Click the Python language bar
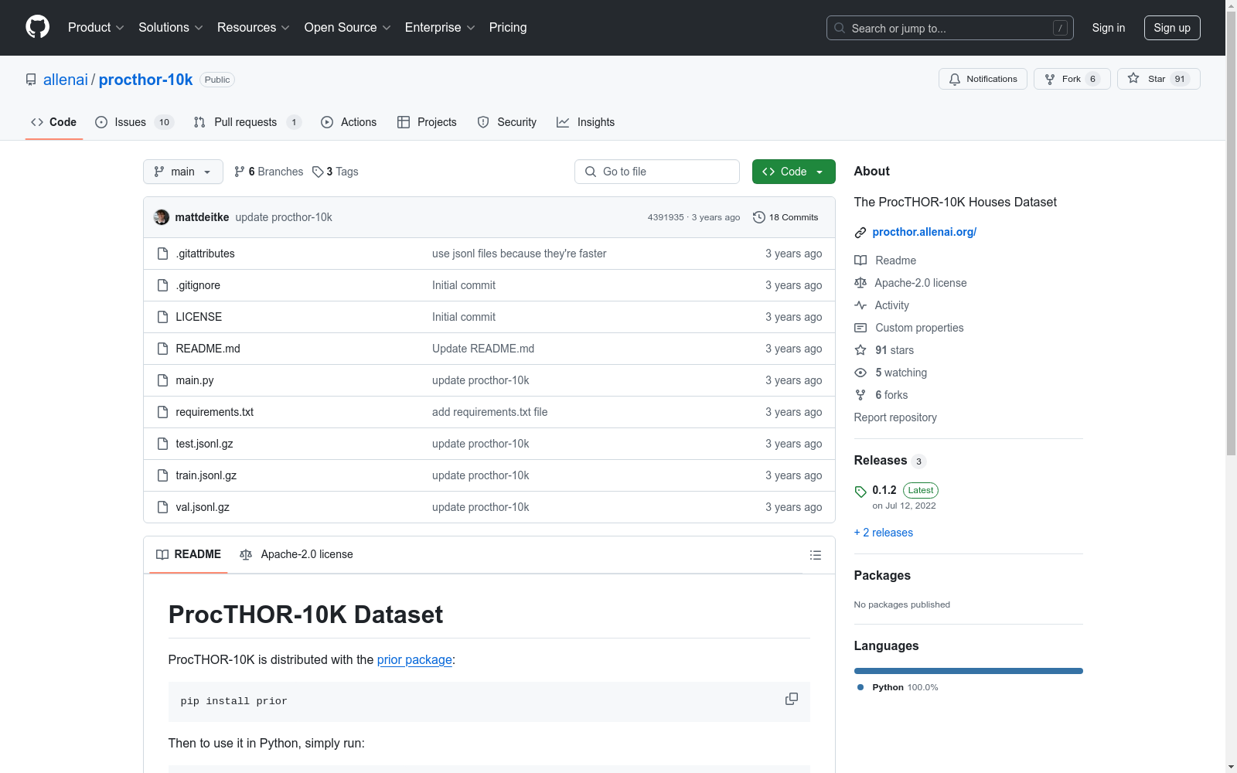The width and height of the screenshot is (1237, 773). point(969,671)
